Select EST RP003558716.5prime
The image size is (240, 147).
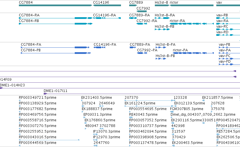tap(38, 120)
